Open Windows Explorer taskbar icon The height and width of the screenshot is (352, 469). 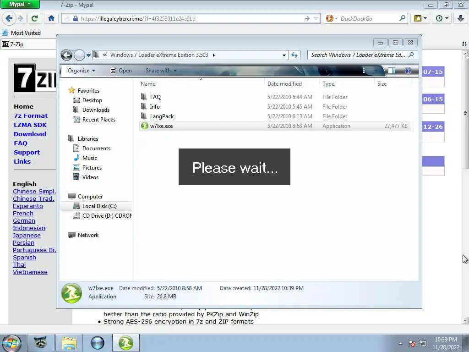coord(69,343)
